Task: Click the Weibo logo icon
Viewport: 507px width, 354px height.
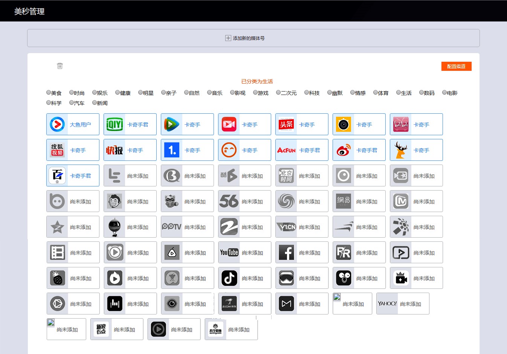Action: click(x=344, y=150)
